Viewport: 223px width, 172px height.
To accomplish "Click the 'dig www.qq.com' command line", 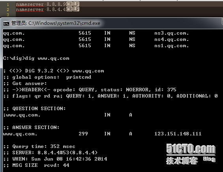I will click(x=36, y=58).
